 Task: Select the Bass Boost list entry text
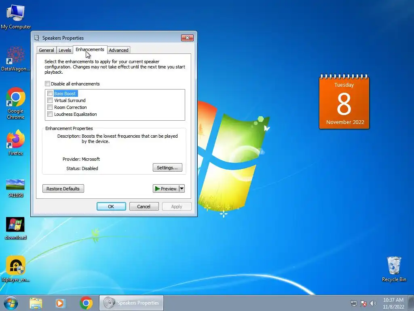click(x=65, y=94)
